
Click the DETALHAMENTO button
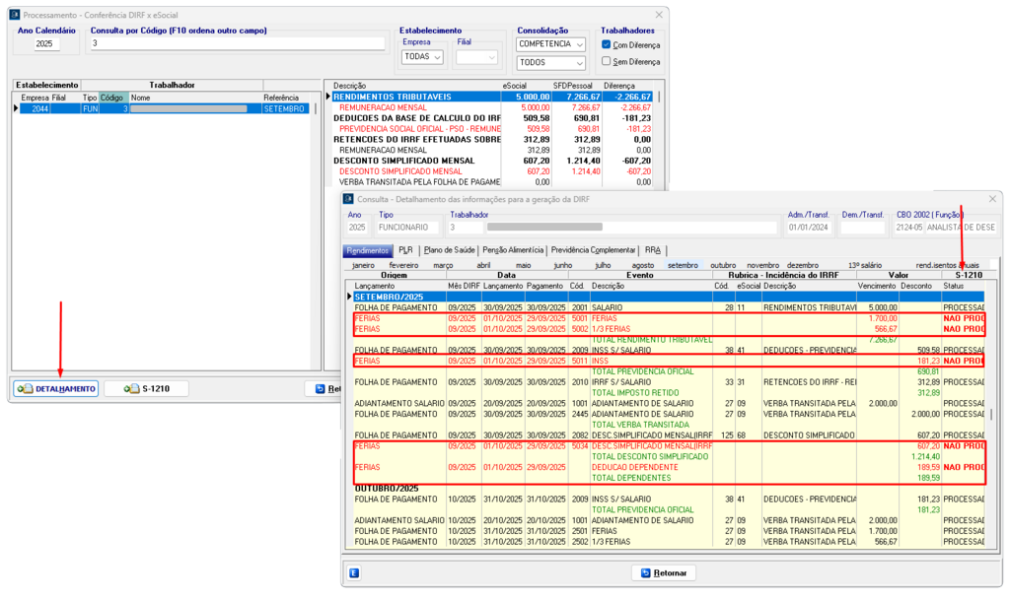[56, 389]
